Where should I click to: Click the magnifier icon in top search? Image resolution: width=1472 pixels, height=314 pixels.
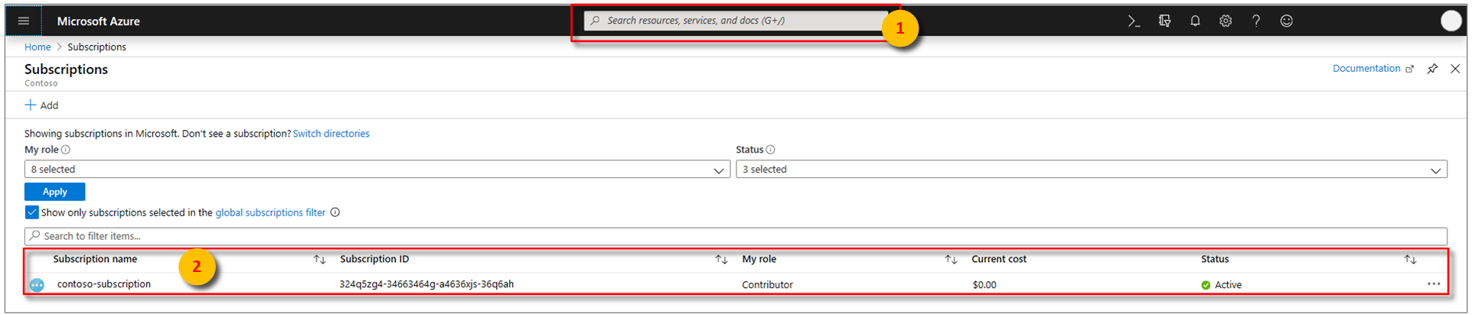tap(595, 21)
